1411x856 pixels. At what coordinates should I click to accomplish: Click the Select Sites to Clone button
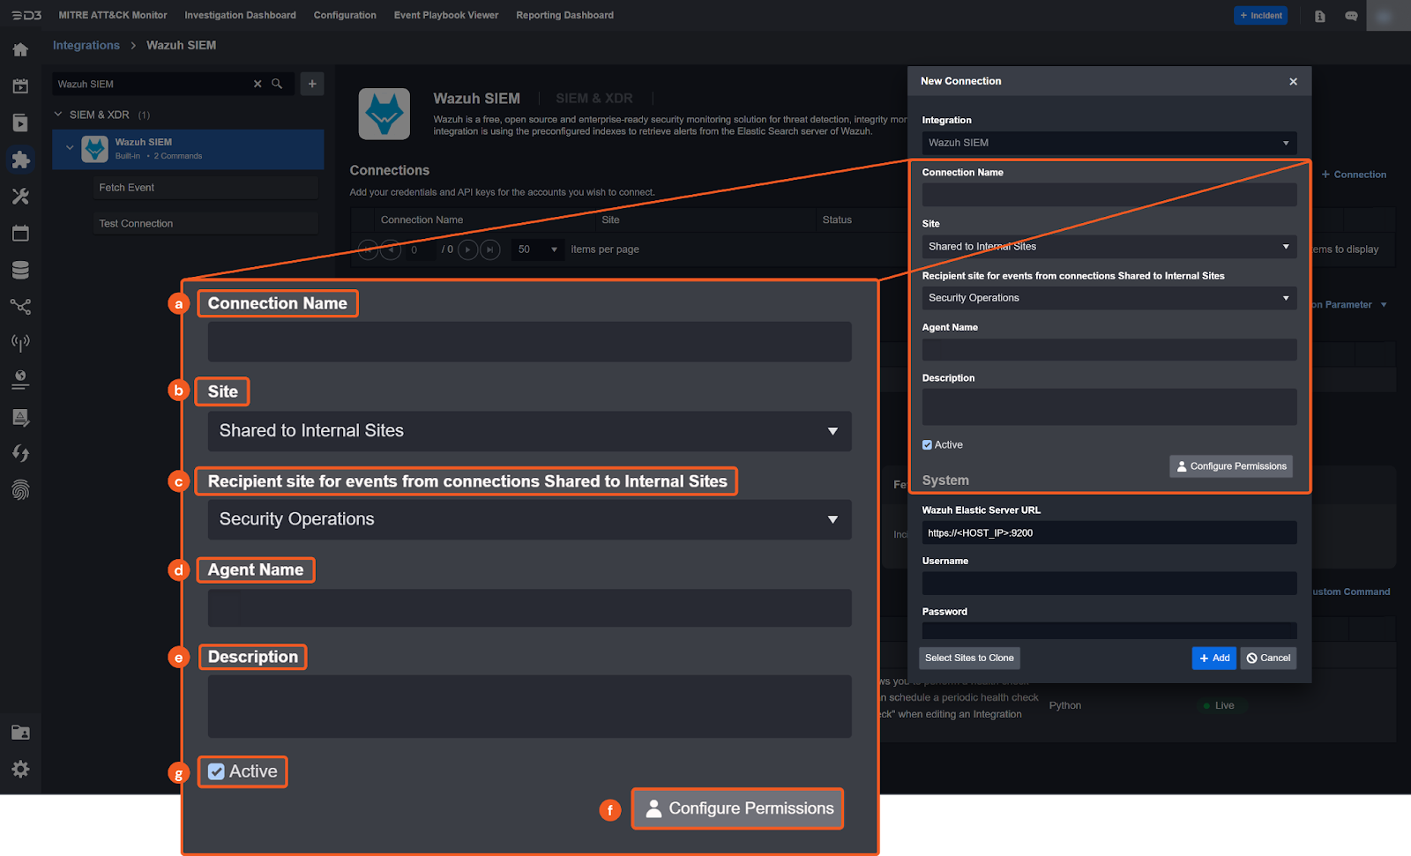tap(969, 659)
